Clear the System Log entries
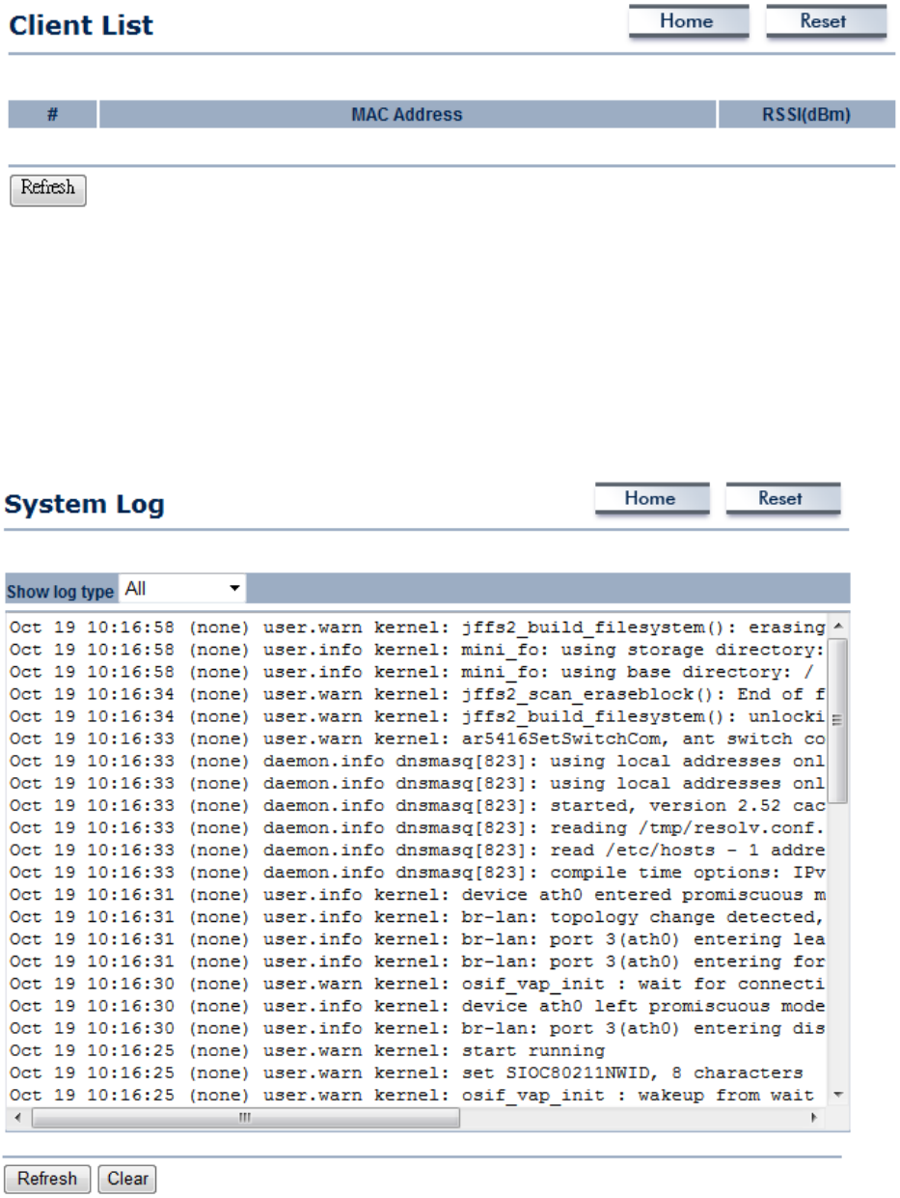 click(x=127, y=1179)
